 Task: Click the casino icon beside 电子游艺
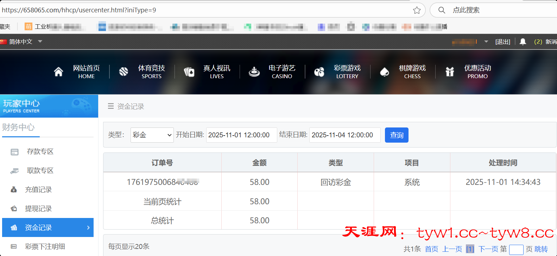click(254, 72)
